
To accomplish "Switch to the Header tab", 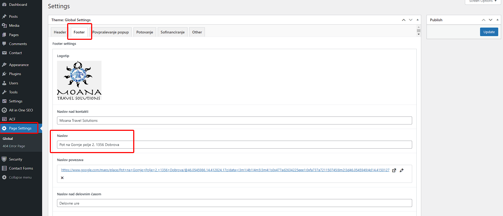I will click(60, 32).
